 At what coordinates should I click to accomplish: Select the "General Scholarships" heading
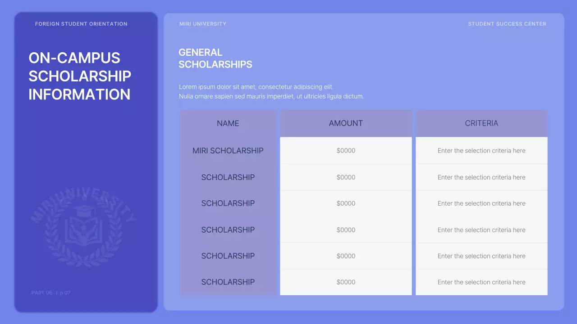[x=215, y=58]
